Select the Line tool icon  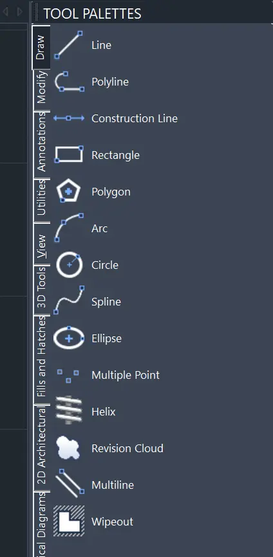(69, 45)
